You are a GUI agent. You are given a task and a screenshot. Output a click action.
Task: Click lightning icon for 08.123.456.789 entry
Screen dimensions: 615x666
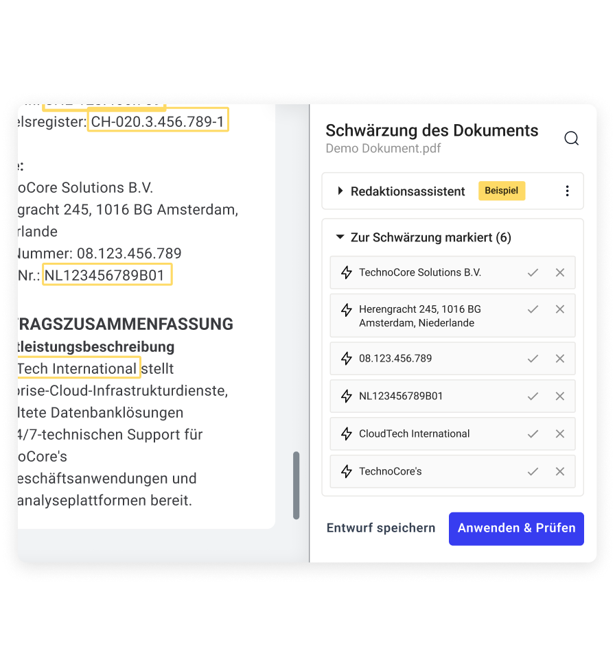point(347,359)
